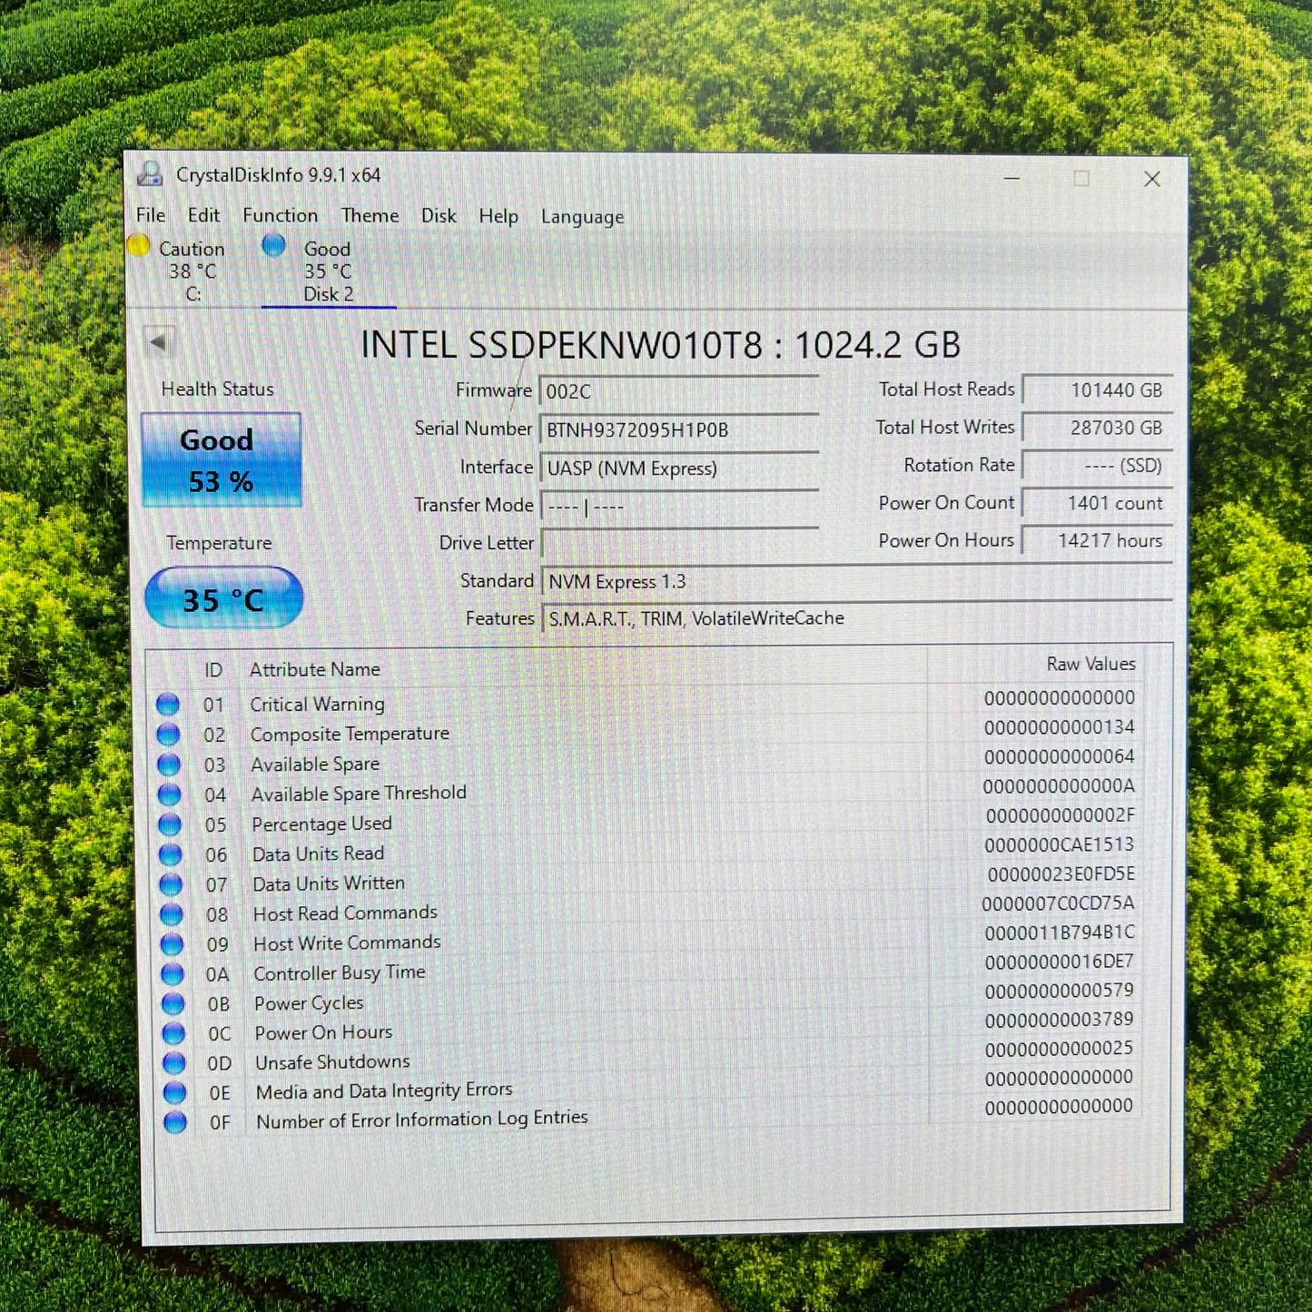Click the status orb for Available Spare Threshold
Image resolution: width=1312 pixels, height=1312 pixels.
coord(170,794)
